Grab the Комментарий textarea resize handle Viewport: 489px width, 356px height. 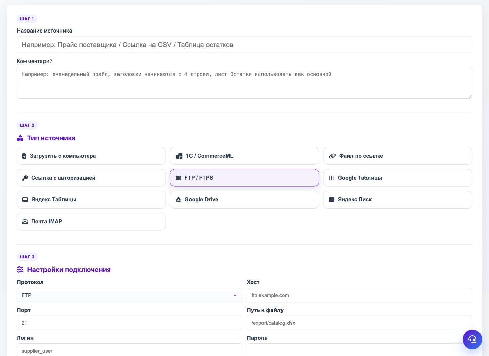pos(470,97)
